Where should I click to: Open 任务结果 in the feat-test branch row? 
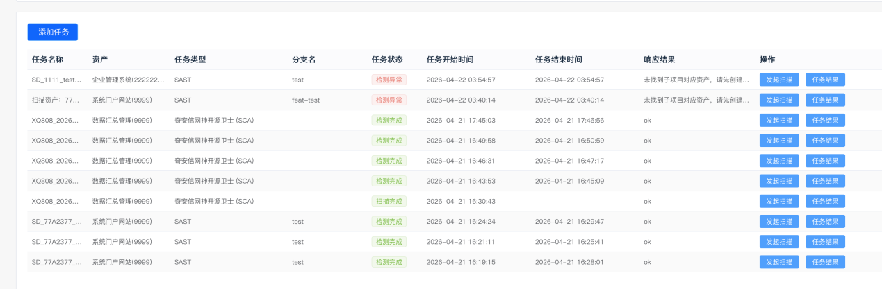(825, 100)
